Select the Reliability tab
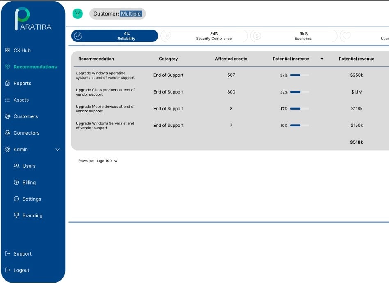Screen dimensions: 389x283 click(x=114, y=36)
